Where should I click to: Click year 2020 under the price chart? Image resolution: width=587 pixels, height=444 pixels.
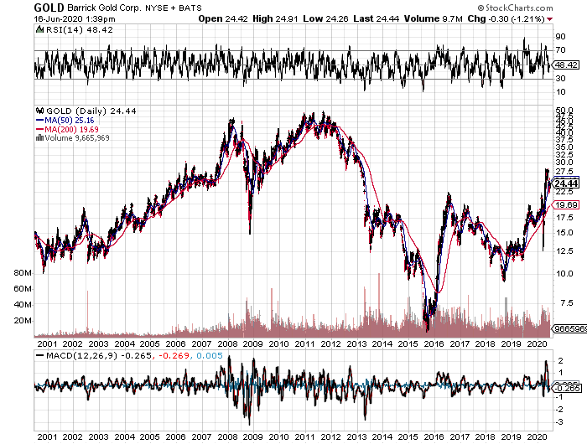tap(538, 343)
